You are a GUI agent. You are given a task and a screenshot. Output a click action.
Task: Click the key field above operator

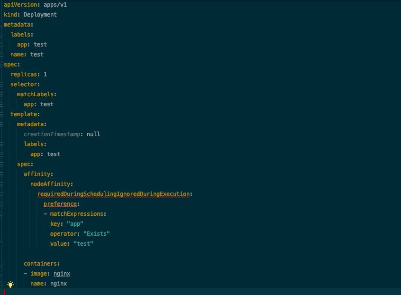pyautogui.click(x=55, y=224)
